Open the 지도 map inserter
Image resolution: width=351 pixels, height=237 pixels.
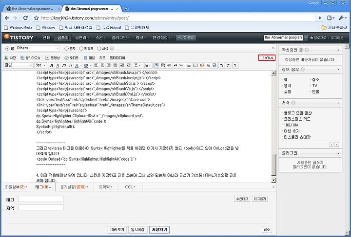[x=102, y=58]
